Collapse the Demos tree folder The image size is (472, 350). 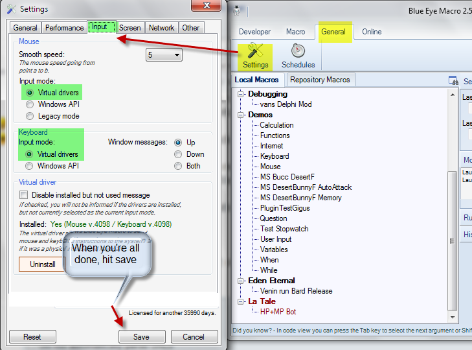[x=240, y=115]
